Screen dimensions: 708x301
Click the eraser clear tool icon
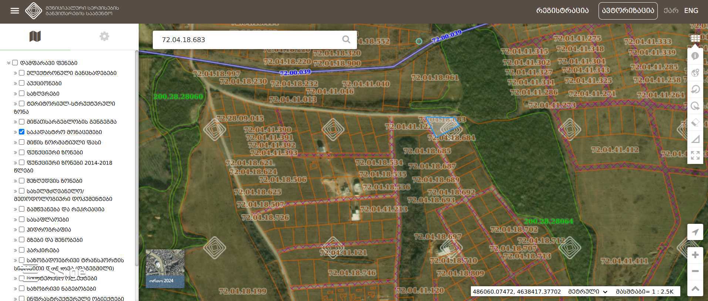click(x=695, y=122)
